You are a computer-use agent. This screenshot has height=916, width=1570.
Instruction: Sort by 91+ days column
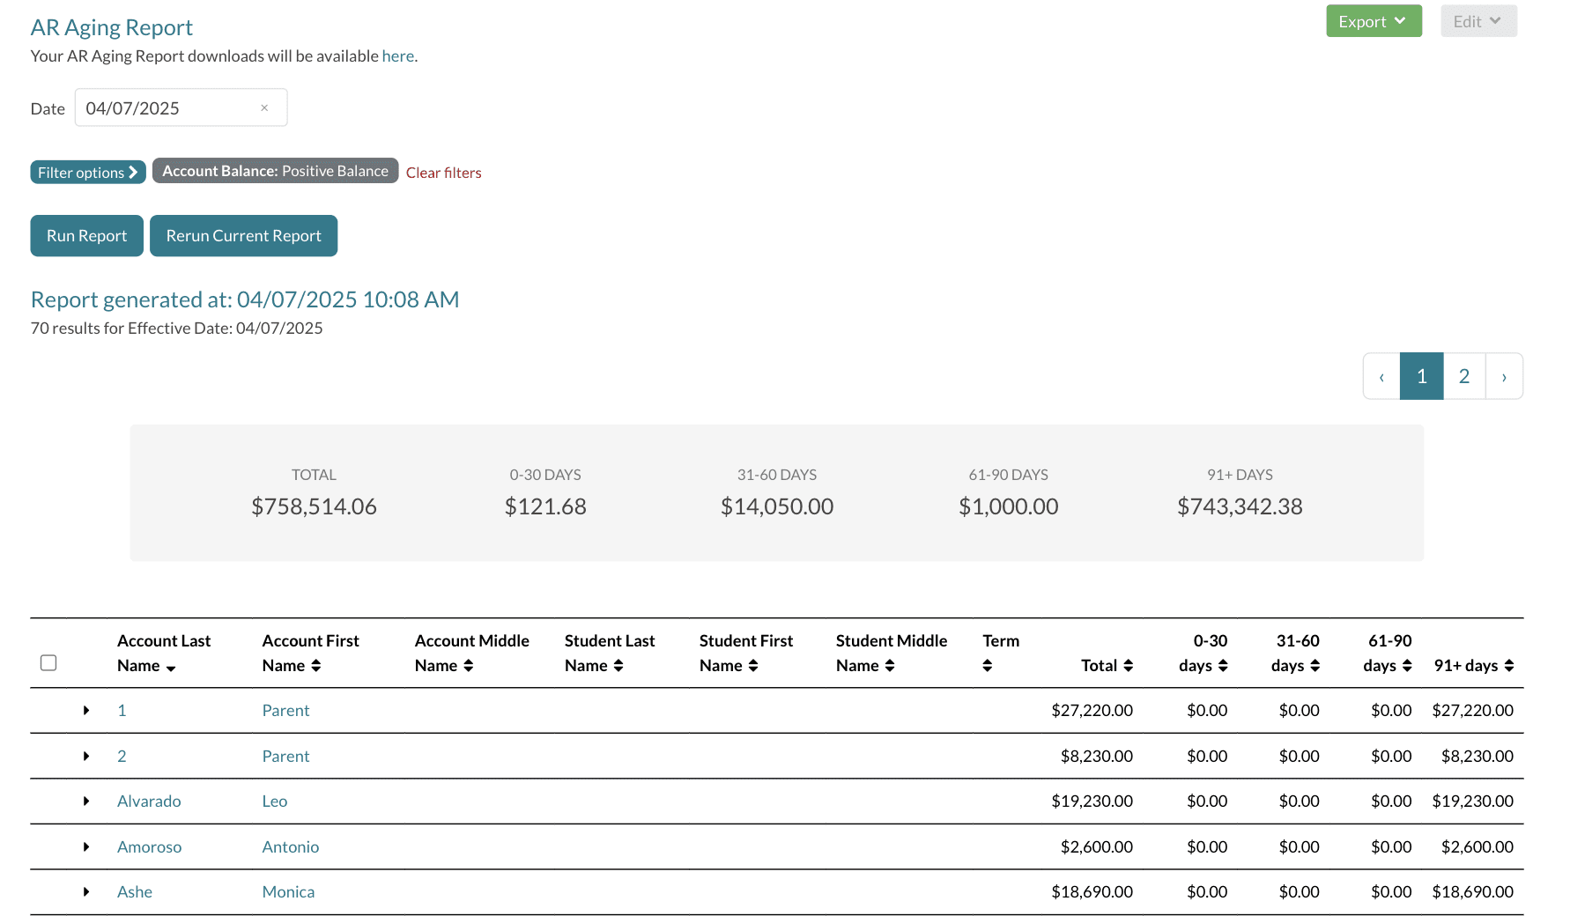tap(1508, 666)
